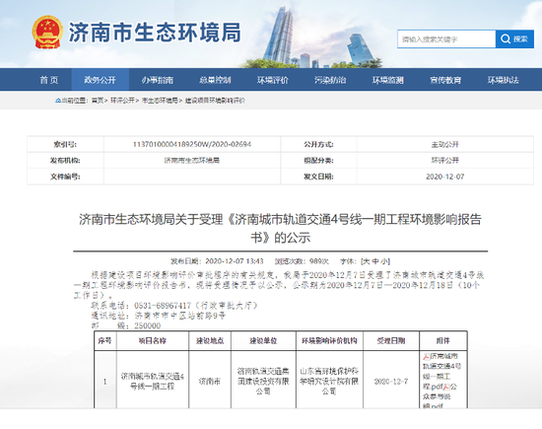Screen dimensions: 542x429
Task: Open the 总量控制 navigation menu item
Action: [215, 80]
